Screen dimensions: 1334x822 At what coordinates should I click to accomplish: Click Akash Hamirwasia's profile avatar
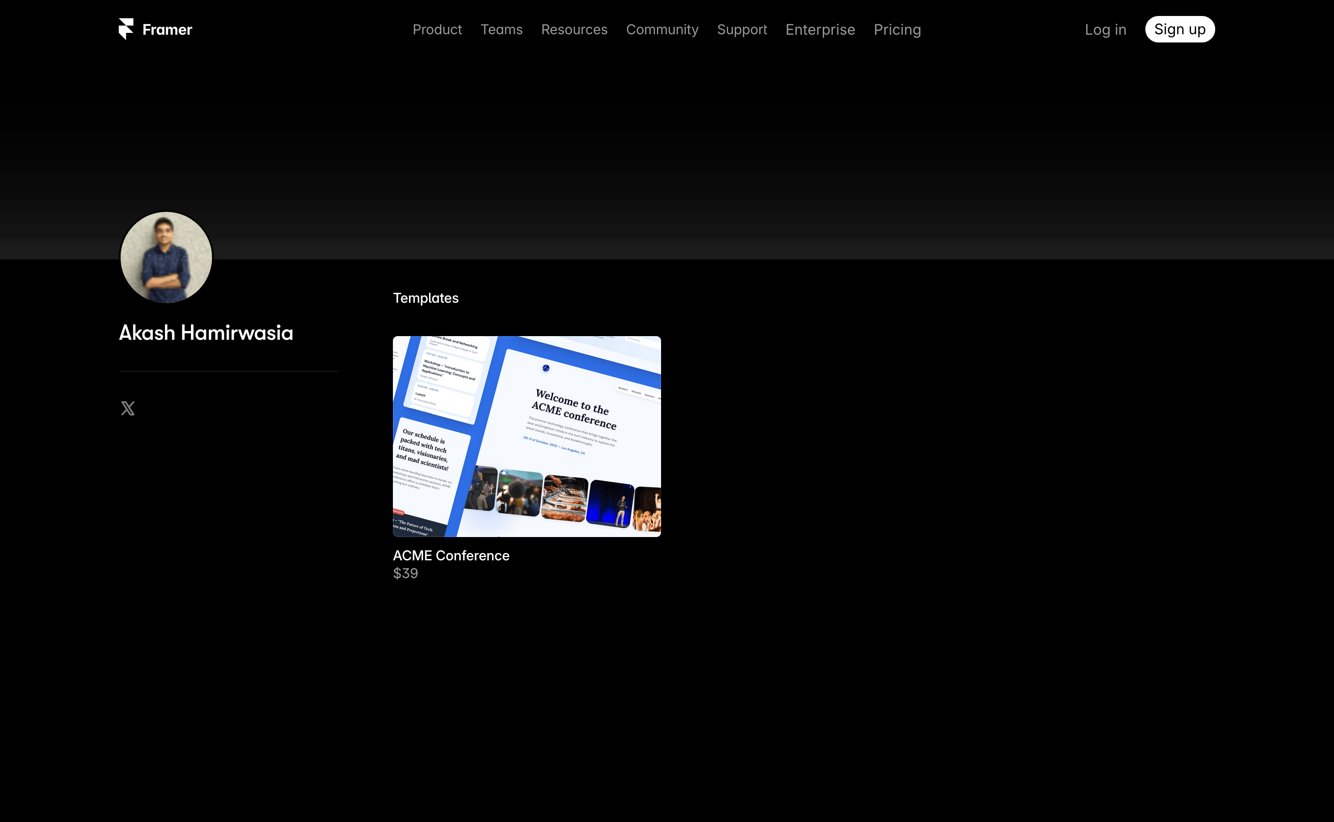point(166,257)
